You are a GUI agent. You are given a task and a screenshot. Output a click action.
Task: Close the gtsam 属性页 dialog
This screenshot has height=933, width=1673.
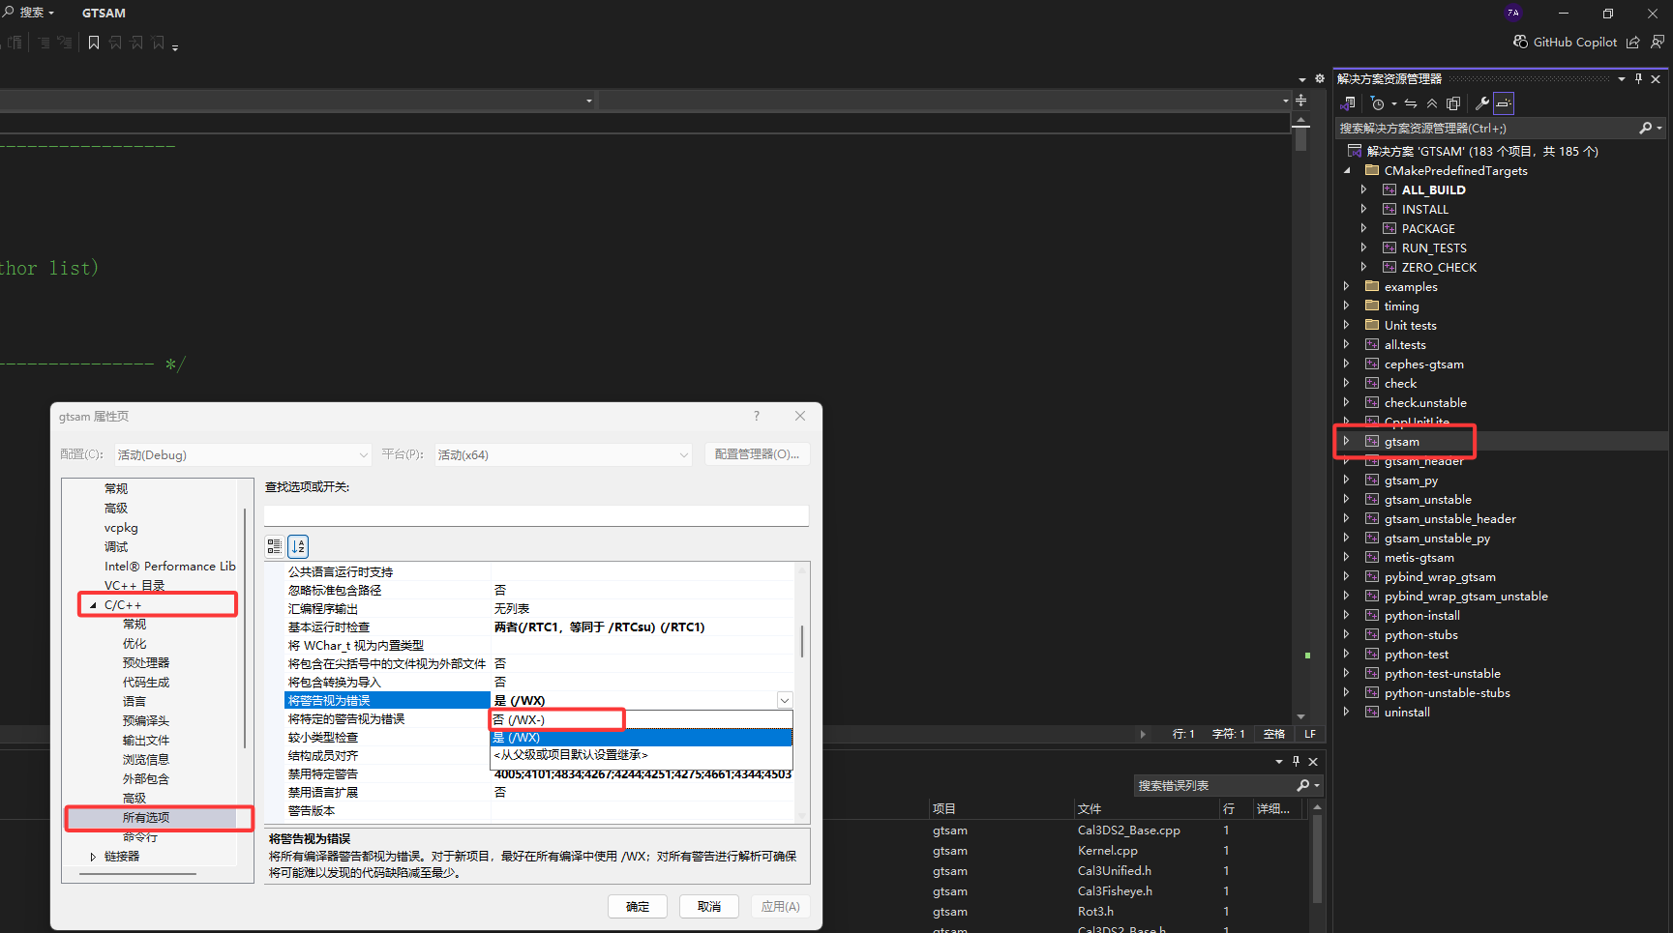pyautogui.click(x=800, y=416)
